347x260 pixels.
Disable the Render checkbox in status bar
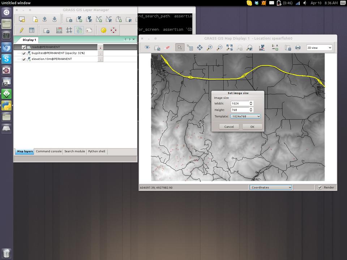[320, 187]
